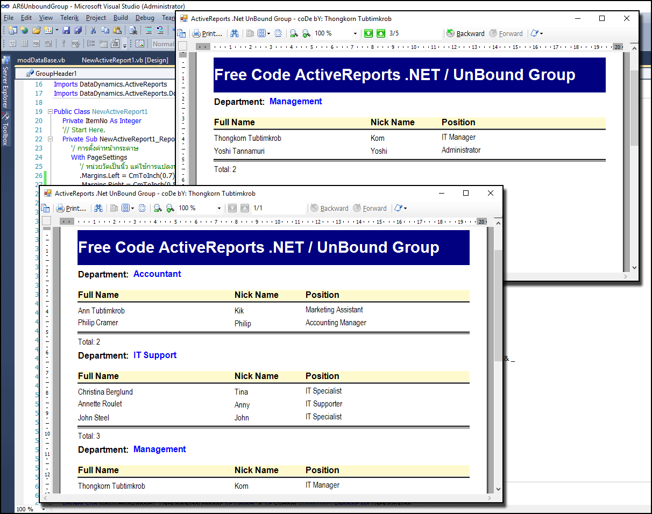652x514 pixels.
Task: Click Cut scissors icon in Visual Studio toolbar
Action: [93, 30]
